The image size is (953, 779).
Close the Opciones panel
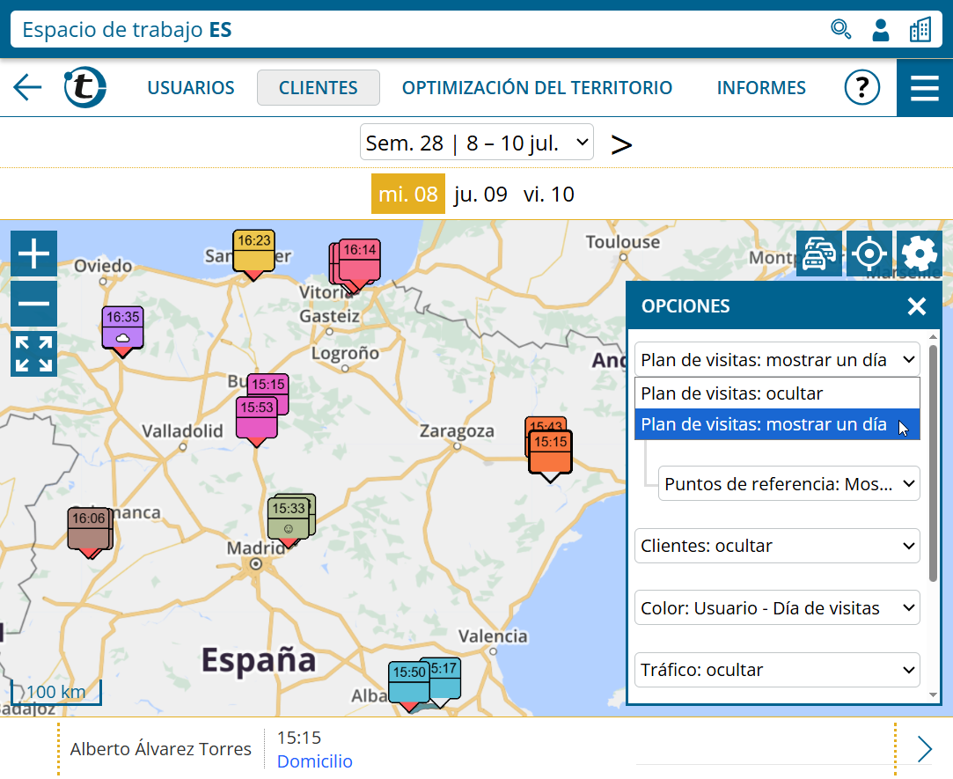tap(917, 306)
